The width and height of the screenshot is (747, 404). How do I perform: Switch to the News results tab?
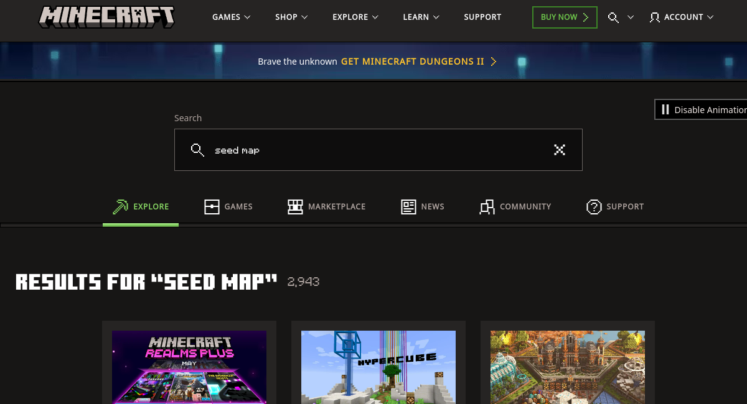(423, 207)
